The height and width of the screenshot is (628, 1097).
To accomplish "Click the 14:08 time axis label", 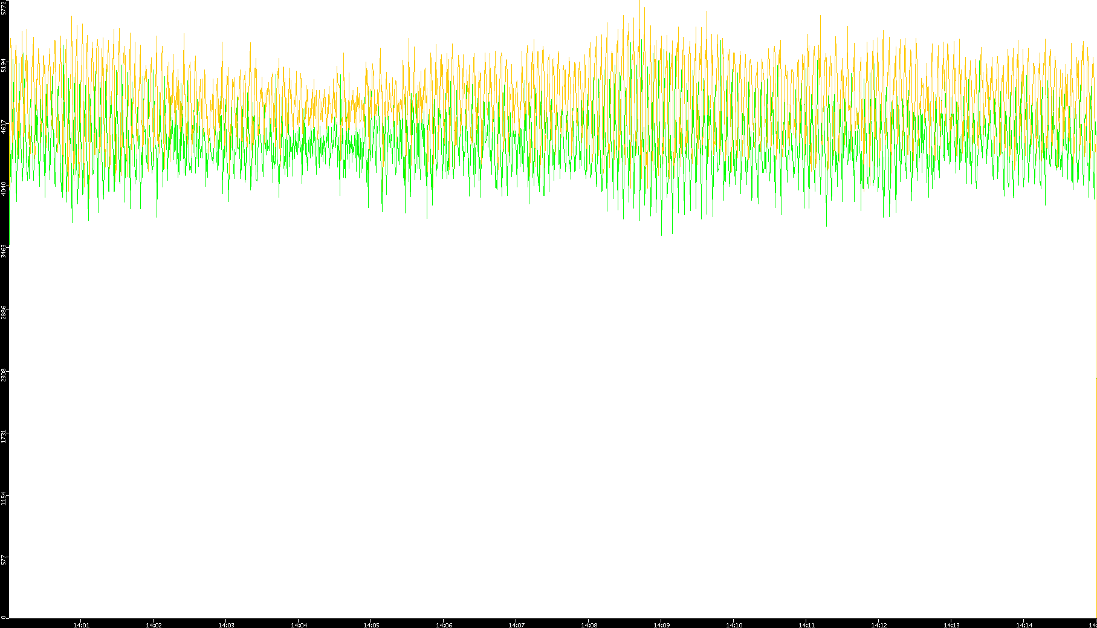I will click(589, 625).
